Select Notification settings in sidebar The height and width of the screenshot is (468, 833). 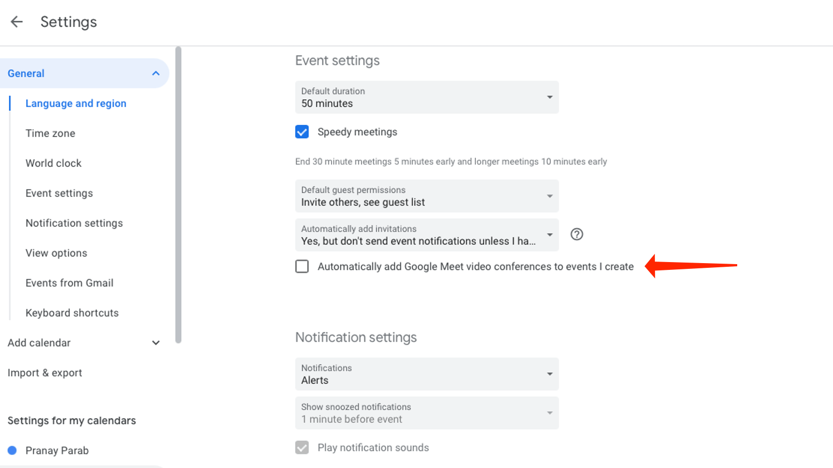point(74,223)
